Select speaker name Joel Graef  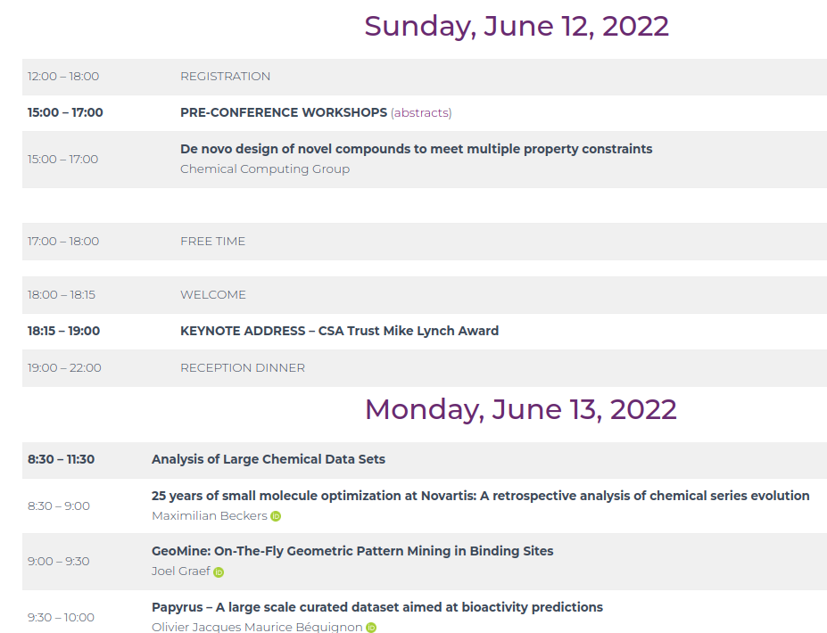click(181, 571)
